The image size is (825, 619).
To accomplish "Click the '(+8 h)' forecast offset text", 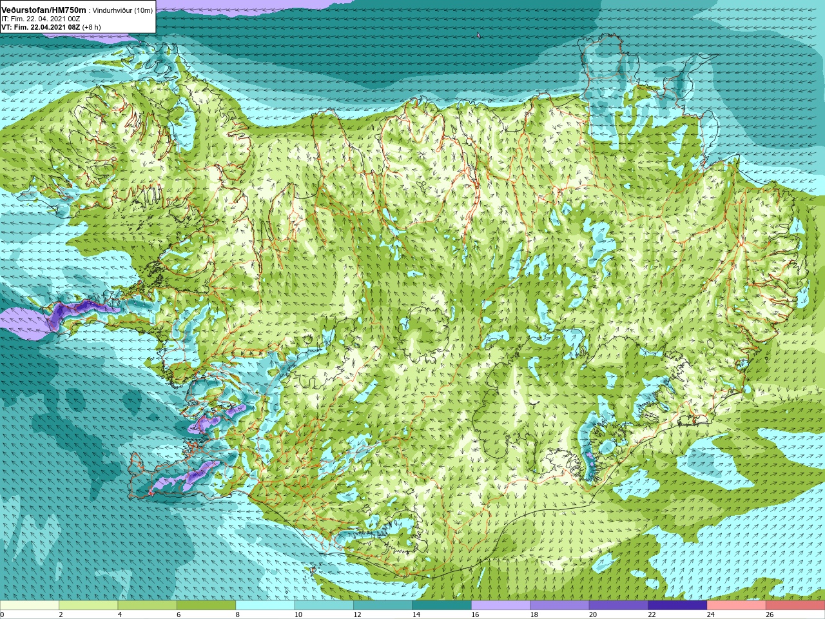I will pos(92,27).
